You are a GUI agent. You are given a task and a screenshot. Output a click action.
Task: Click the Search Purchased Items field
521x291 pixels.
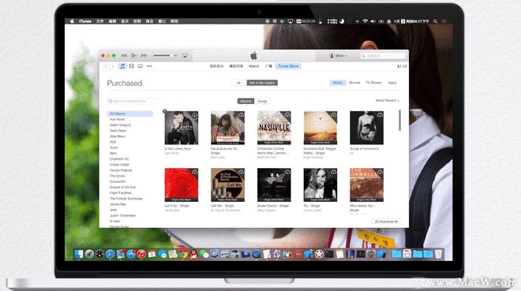pyautogui.click(x=133, y=101)
